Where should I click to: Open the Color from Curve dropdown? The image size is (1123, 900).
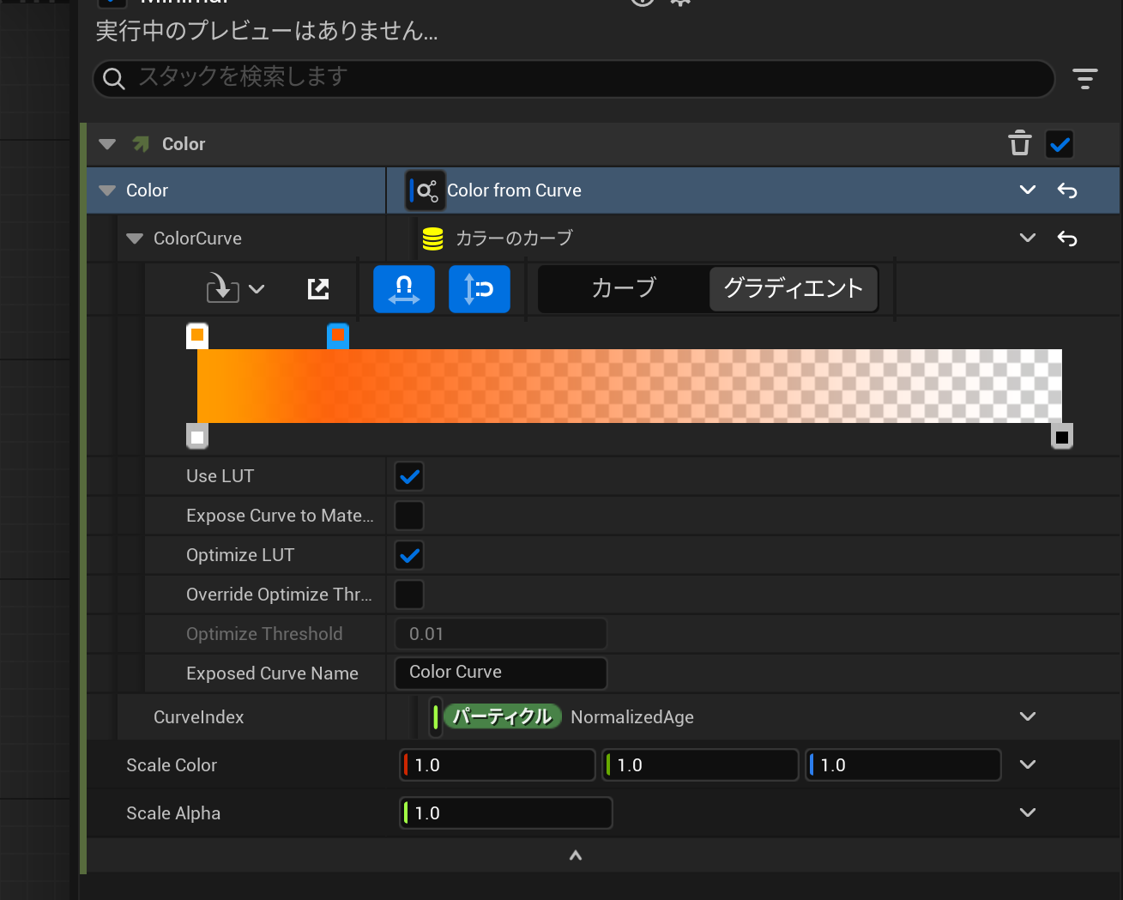coord(1027,190)
